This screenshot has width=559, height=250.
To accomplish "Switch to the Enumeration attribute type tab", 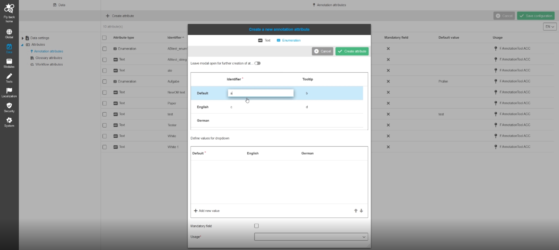I will pos(289,40).
